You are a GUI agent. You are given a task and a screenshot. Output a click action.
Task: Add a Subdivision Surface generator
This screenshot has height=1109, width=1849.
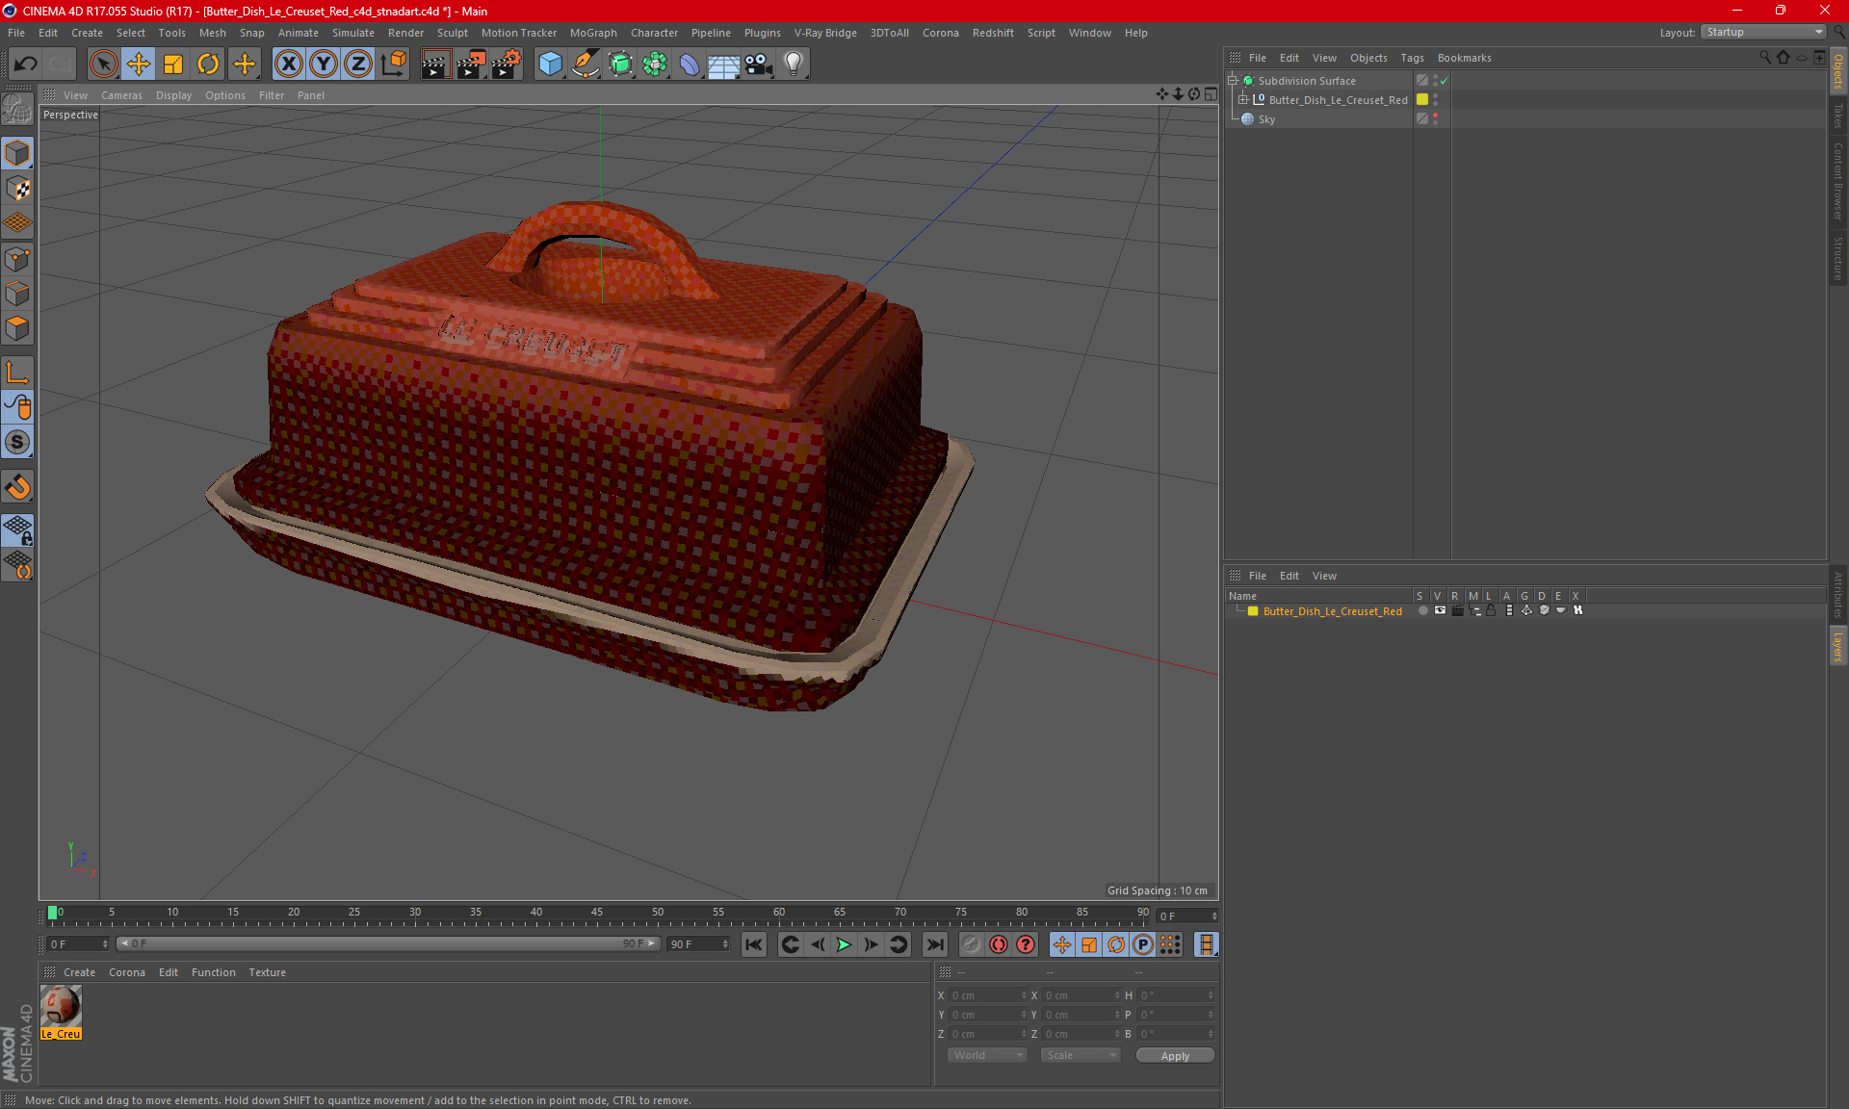pyautogui.click(x=620, y=64)
